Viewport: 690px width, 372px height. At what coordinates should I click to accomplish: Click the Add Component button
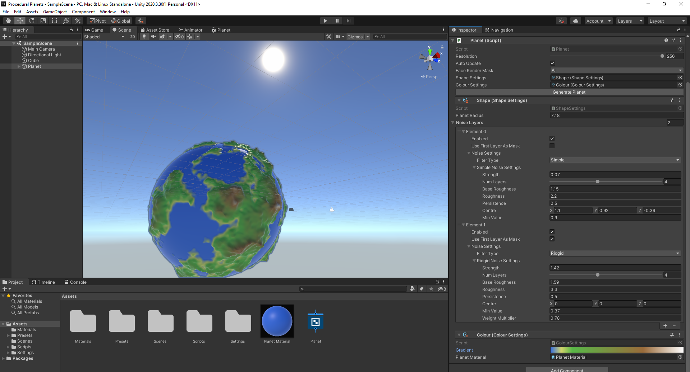[567, 370]
